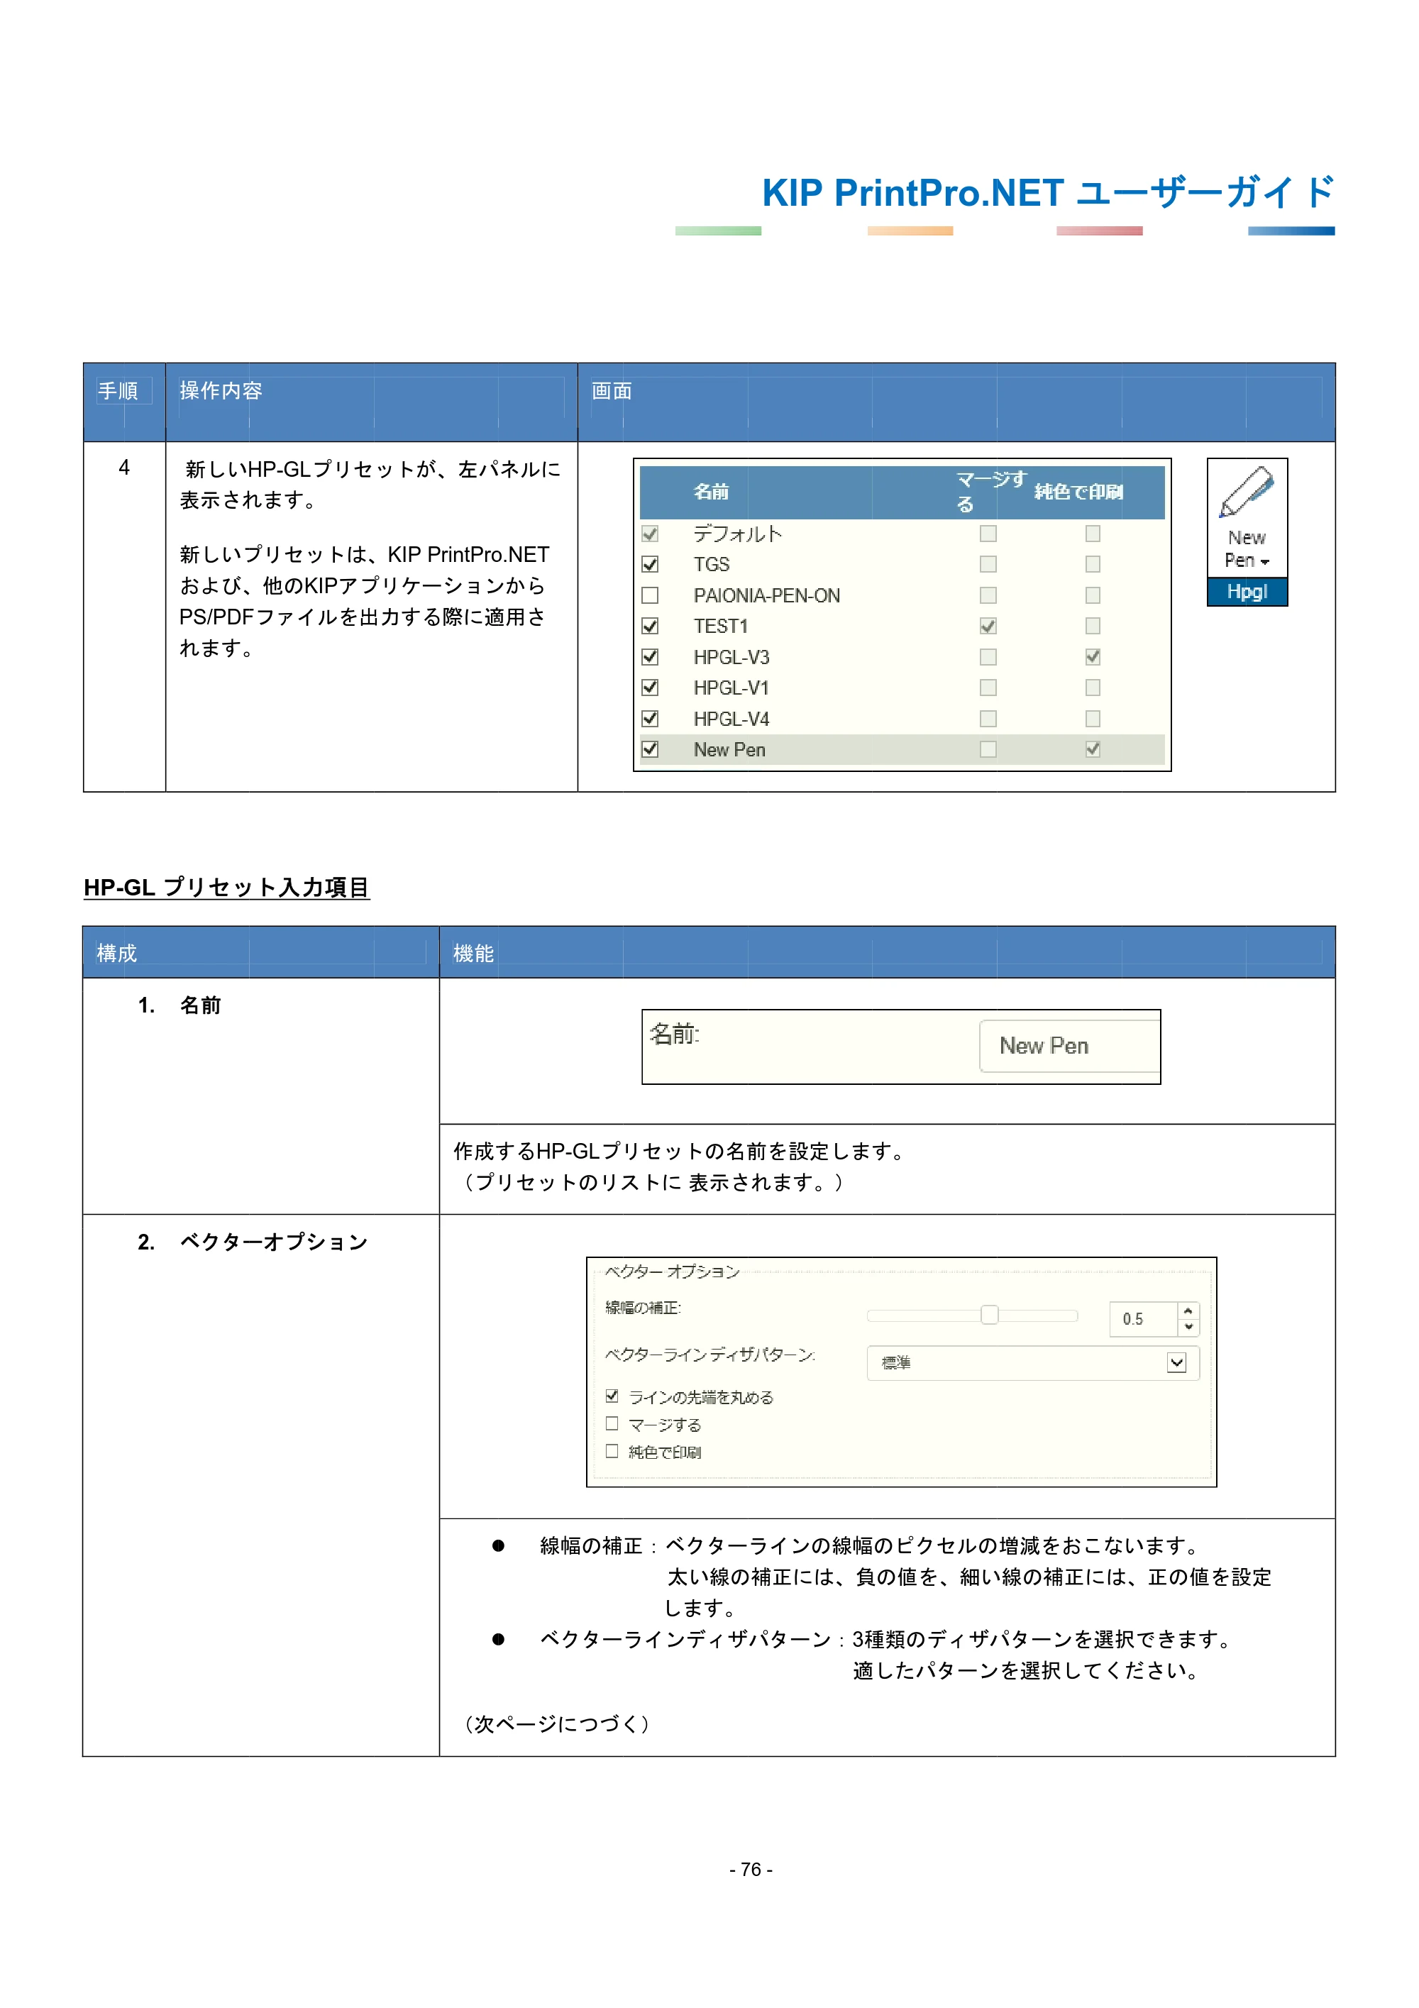Uncheck the New Pen row enable checkbox

[x=650, y=749]
